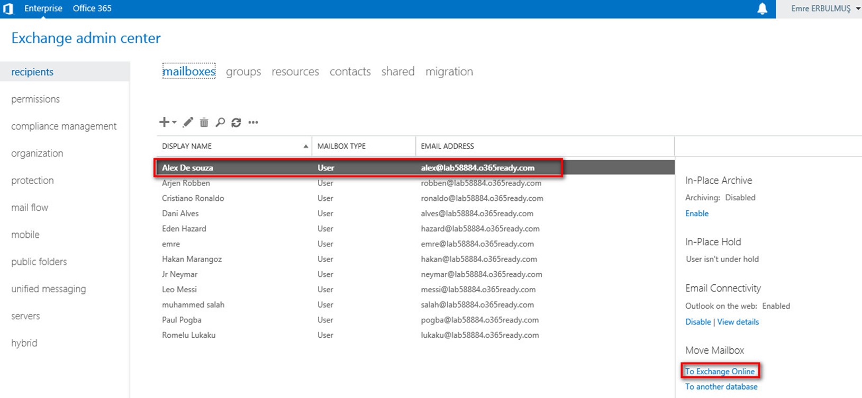Image resolution: width=862 pixels, height=398 pixels.
Task: Select Jr Neymar mailbox row
Action: pos(415,274)
